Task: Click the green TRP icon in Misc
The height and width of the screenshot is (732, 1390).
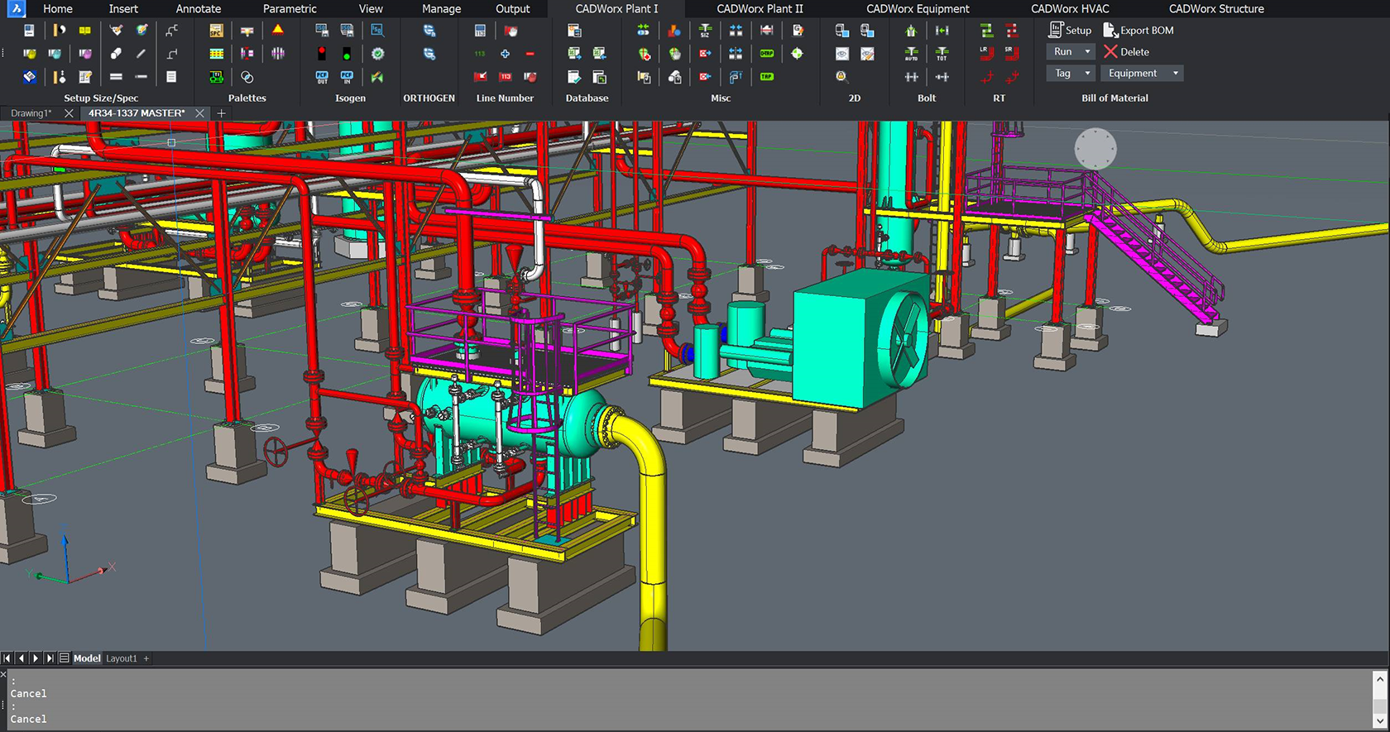Action: tap(767, 77)
